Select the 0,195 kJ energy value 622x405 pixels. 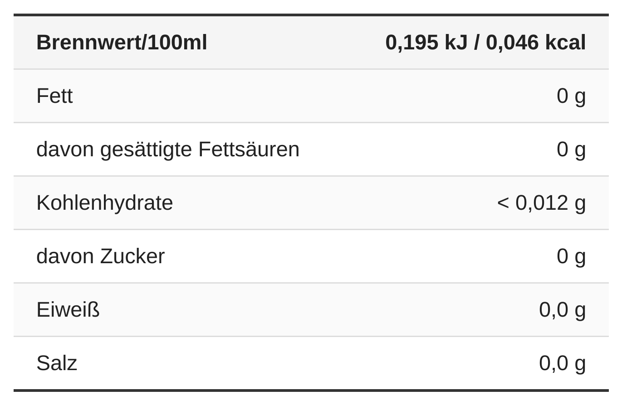click(426, 43)
